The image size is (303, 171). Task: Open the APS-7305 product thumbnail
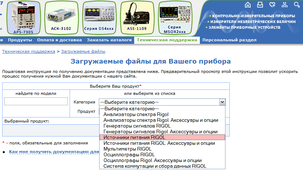click(x=23, y=16)
